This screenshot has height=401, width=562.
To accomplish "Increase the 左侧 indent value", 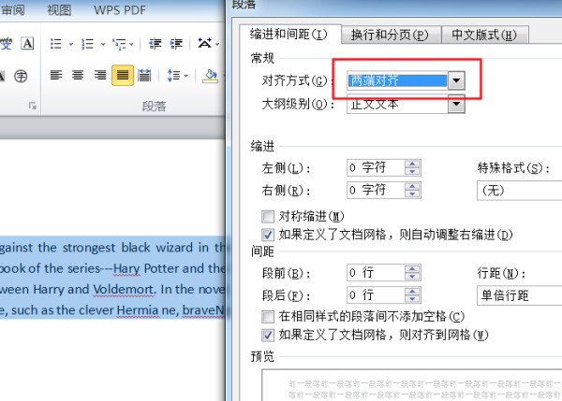I will click(x=412, y=164).
